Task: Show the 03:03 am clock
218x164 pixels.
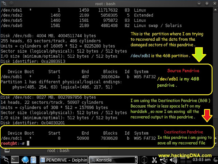Action: [x=201, y=160]
